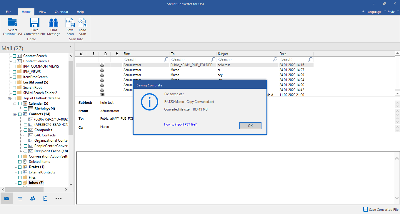Click the envelope icon in the 'hello test' row

[x=102, y=65]
